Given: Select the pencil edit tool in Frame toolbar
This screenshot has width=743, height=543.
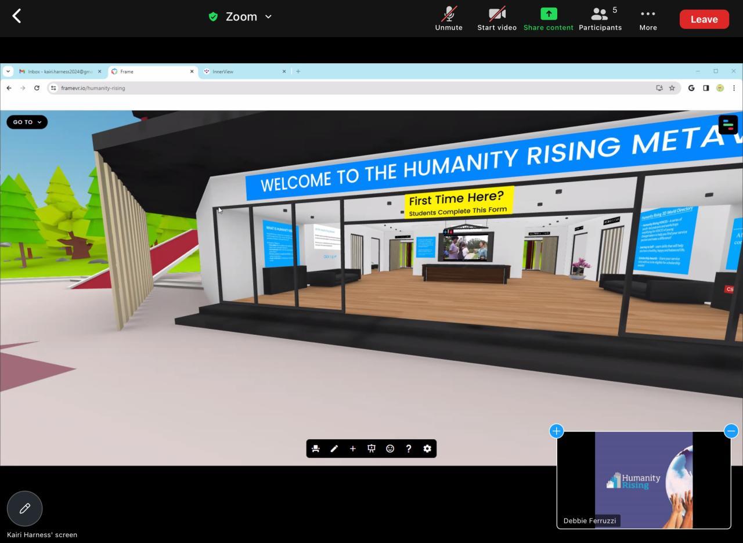Looking at the screenshot, I should pyautogui.click(x=334, y=448).
